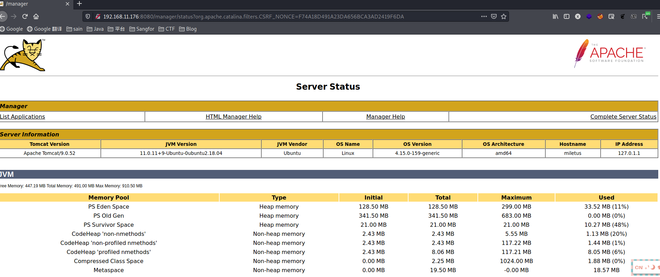Click the 'Used' column header
660x277 pixels.
point(606,197)
